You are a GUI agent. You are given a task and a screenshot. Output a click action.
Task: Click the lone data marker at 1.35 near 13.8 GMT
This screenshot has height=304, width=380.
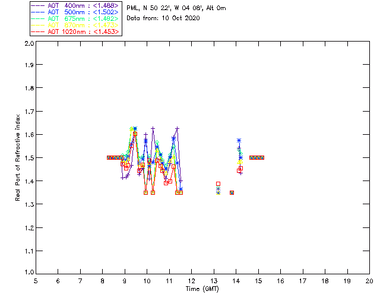coord(232,193)
